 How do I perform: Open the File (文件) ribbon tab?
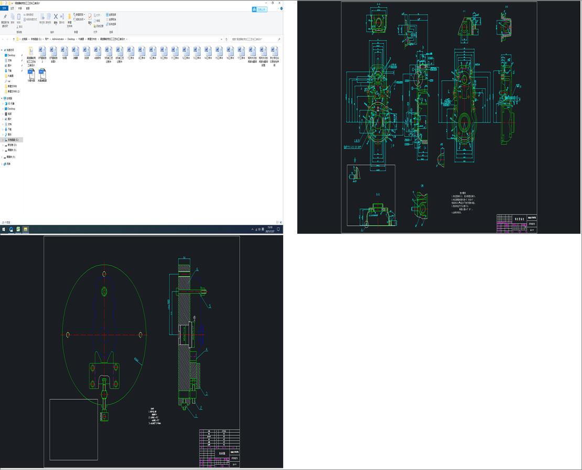click(4, 8)
